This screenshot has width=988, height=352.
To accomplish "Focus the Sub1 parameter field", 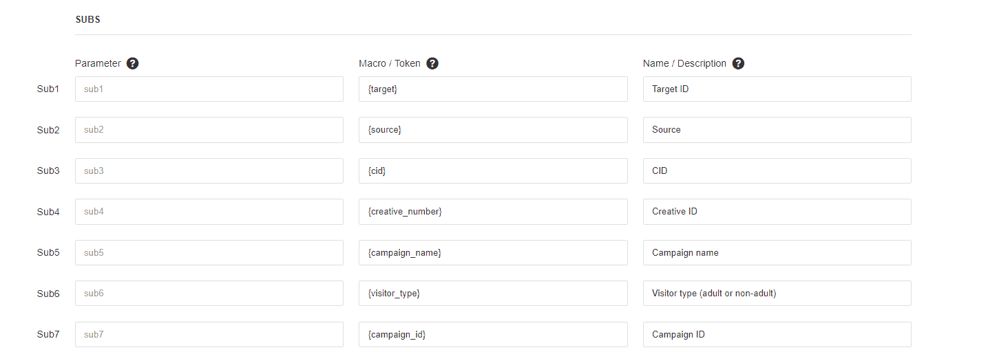I will pyautogui.click(x=209, y=89).
